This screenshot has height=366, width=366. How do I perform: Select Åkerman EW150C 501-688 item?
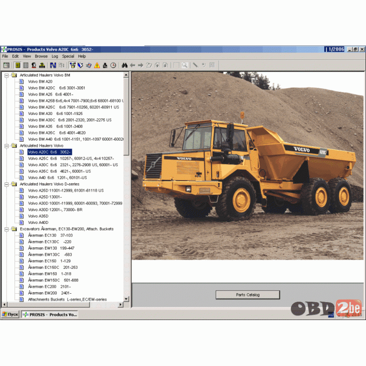coord(53,280)
